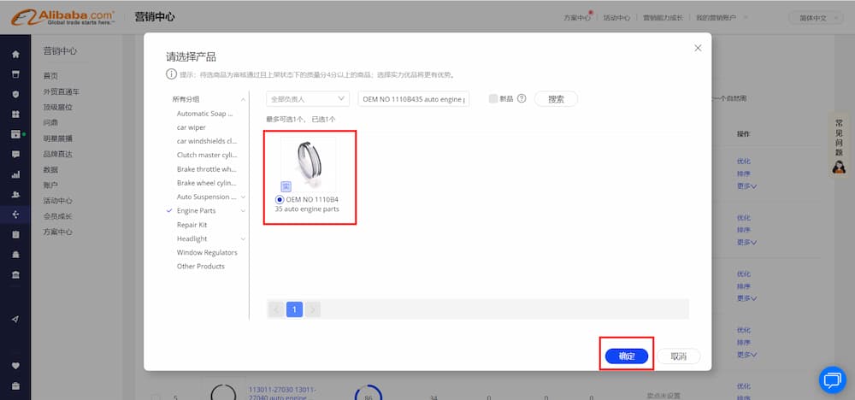Viewport: 855px width, 400px height.
Task: Click the store icon in dark sidebar
Action: coord(15,74)
